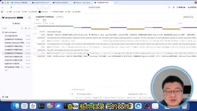This screenshot has height=111, width=197.
Task: Open the browser apps grid icon
Action: [2, 12]
